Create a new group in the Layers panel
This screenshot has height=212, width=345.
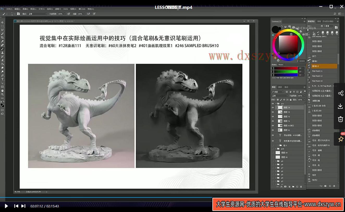[x=293, y=187]
